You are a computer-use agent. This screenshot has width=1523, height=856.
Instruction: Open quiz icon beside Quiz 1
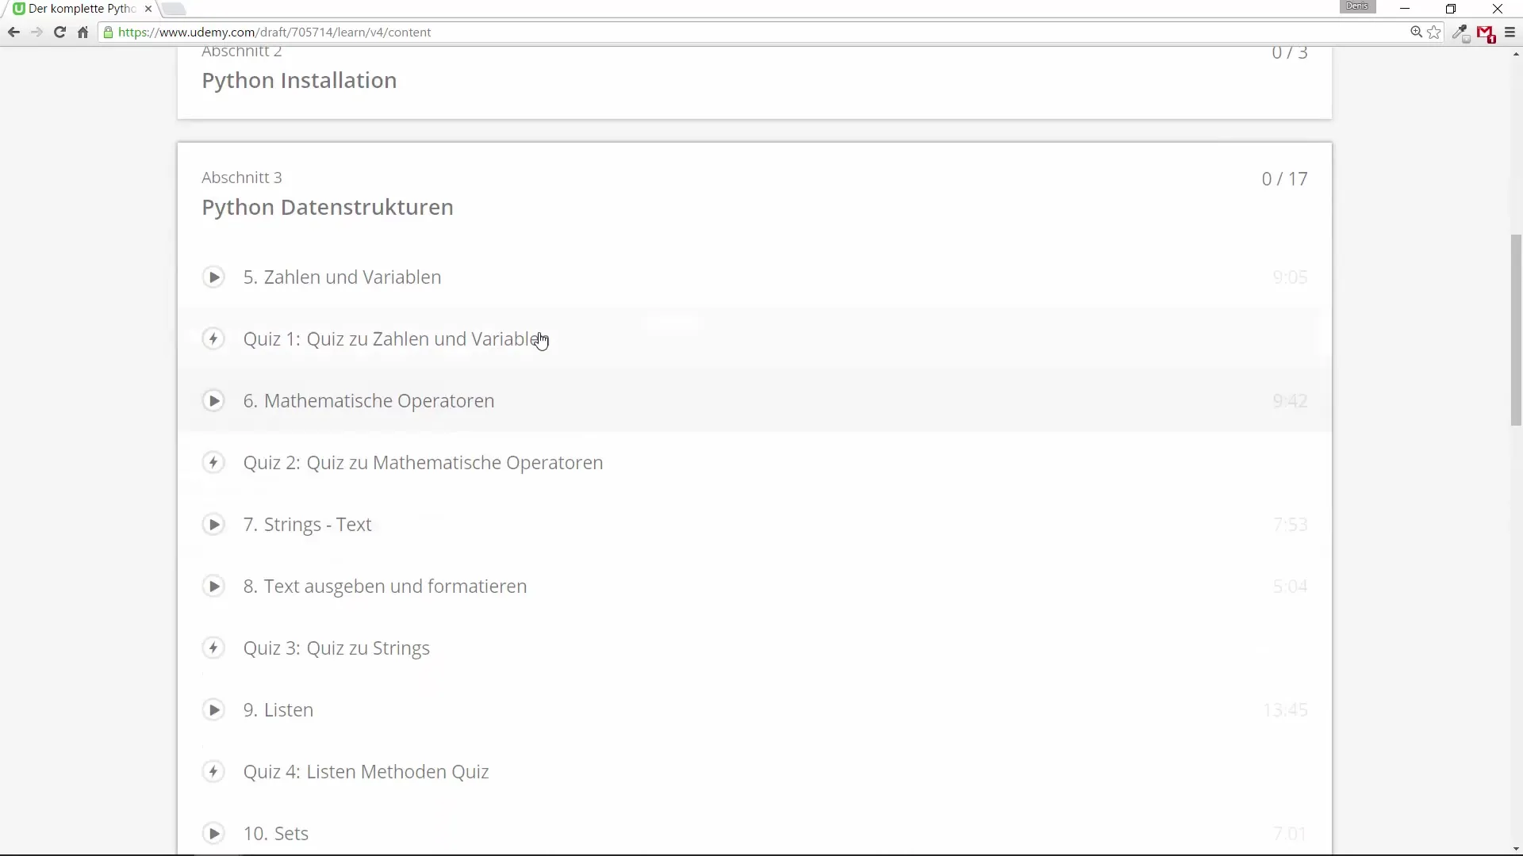[x=213, y=339]
